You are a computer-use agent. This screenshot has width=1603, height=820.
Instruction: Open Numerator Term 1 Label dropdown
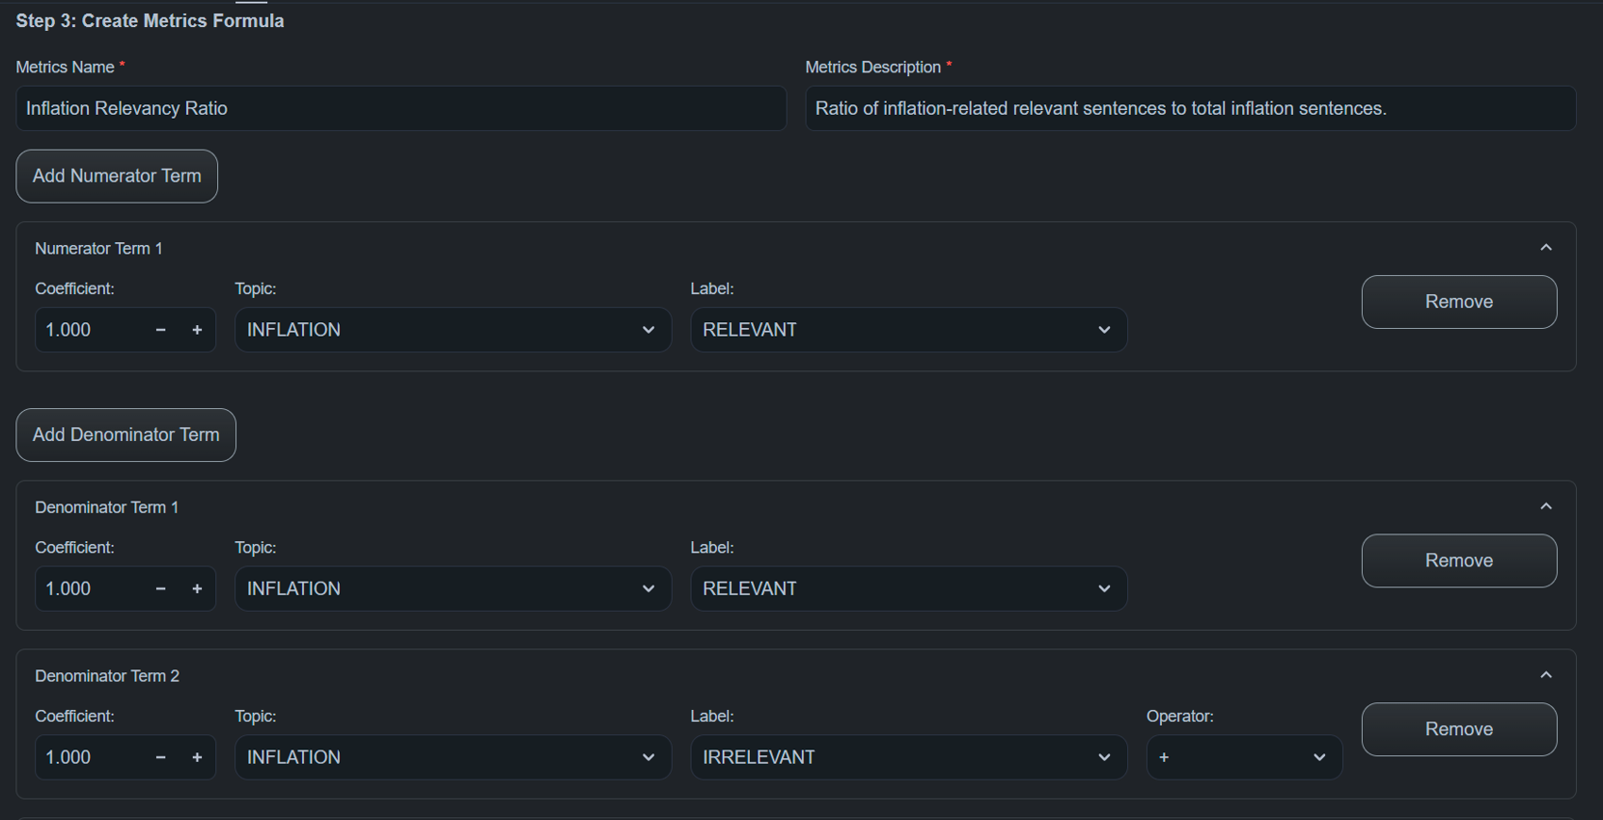click(907, 330)
